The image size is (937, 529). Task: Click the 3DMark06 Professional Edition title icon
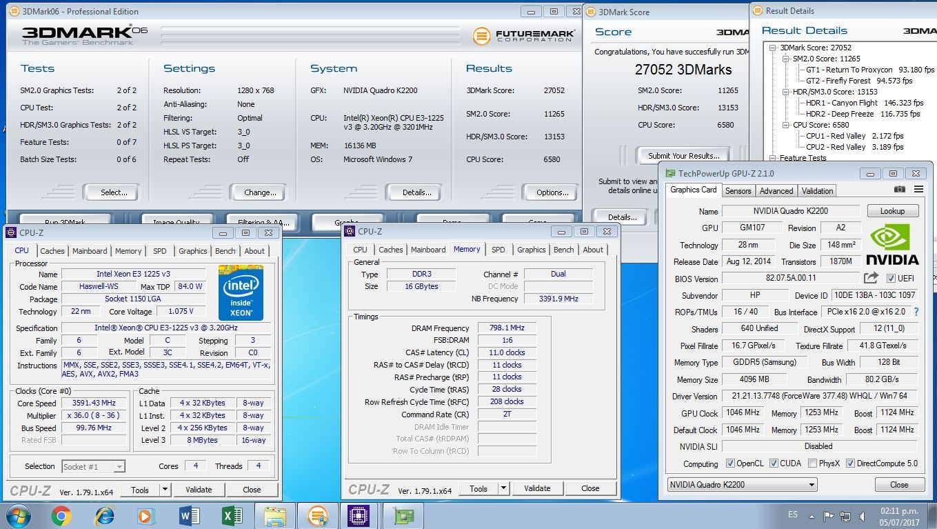click(x=14, y=11)
